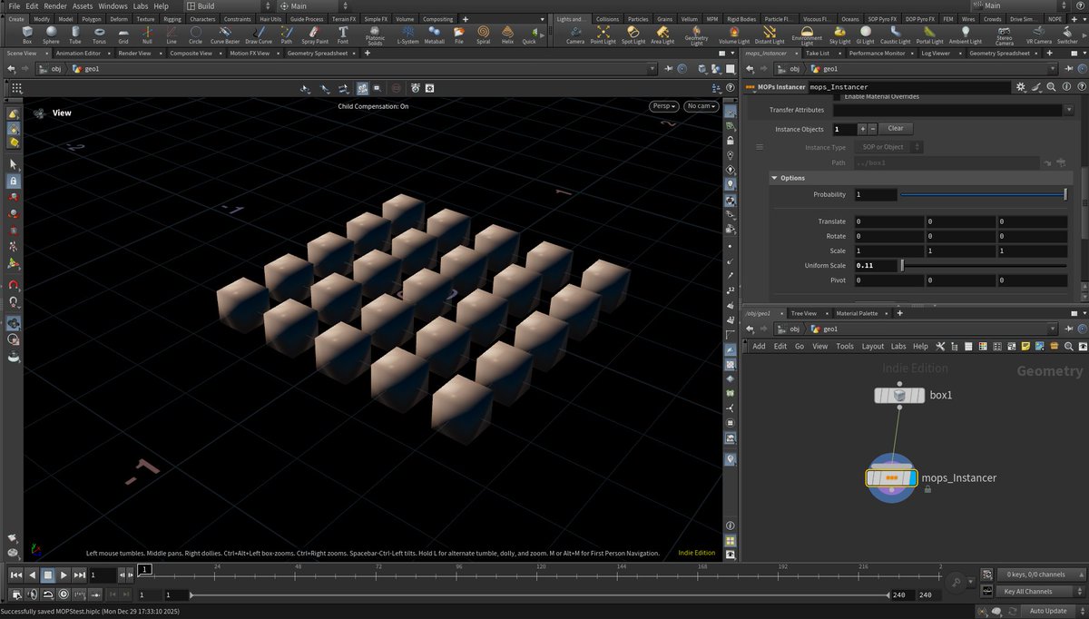The height and width of the screenshot is (619, 1089).
Task: Add an Environment Light from the shelf
Action: [x=807, y=35]
